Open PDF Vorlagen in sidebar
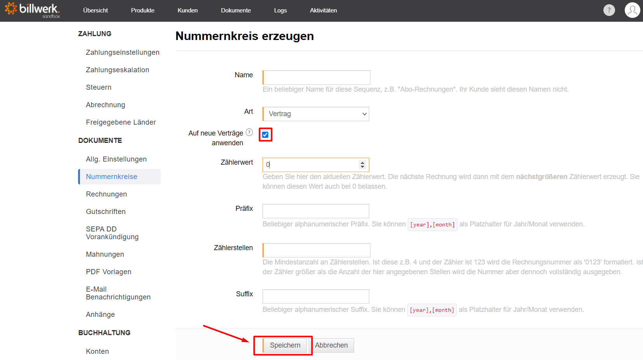 tap(109, 272)
